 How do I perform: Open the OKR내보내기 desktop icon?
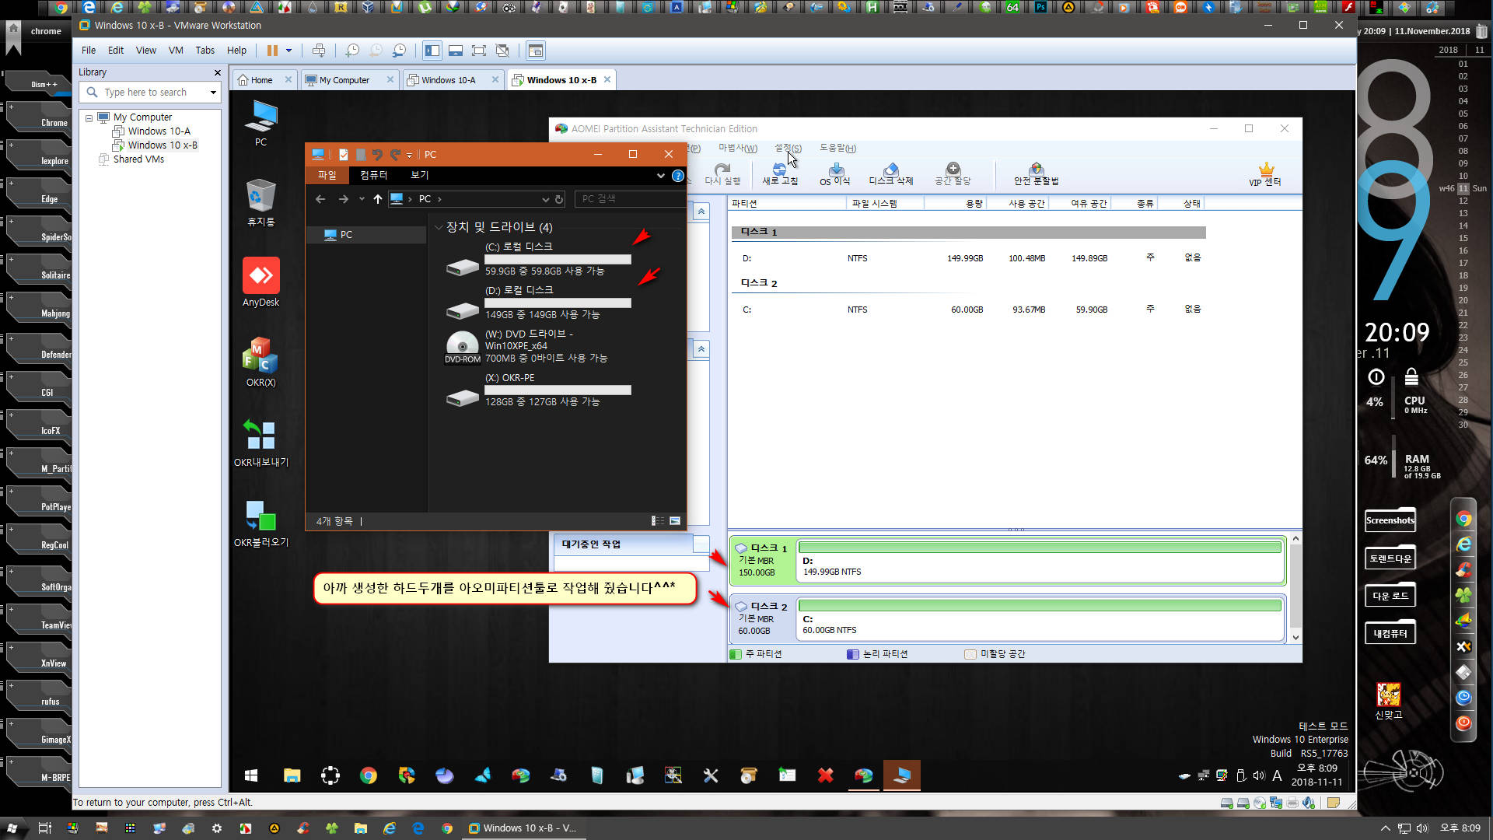[261, 443]
